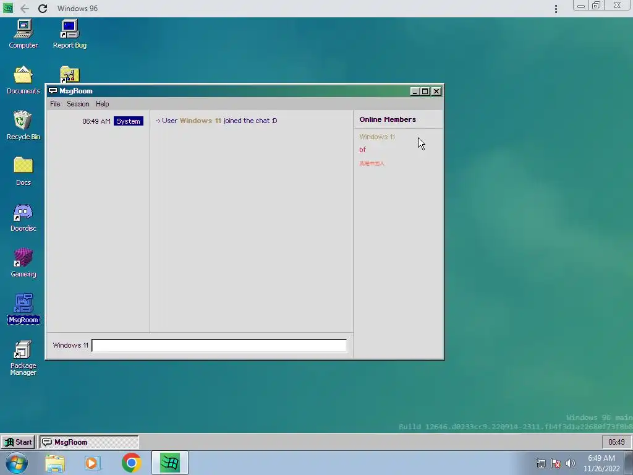633x475 pixels.
Task: Select desktop icon partly hidden behind MsgRoom window
Action: pyautogui.click(x=69, y=74)
